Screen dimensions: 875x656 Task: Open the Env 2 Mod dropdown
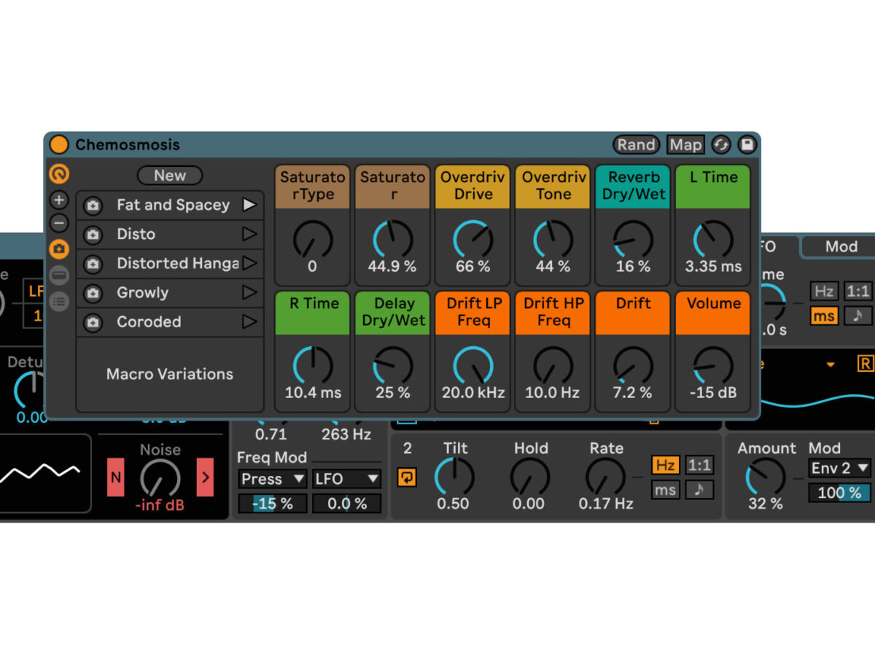(840, 468)
